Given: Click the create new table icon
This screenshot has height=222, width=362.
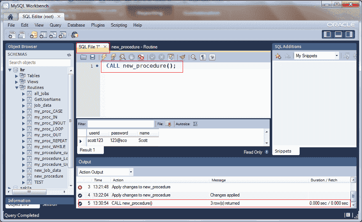Looking at the screenshot, I should point(43,35).
